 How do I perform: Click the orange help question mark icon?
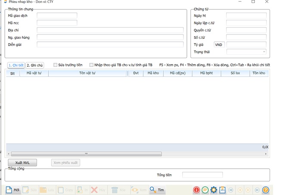tap(266, 190)
